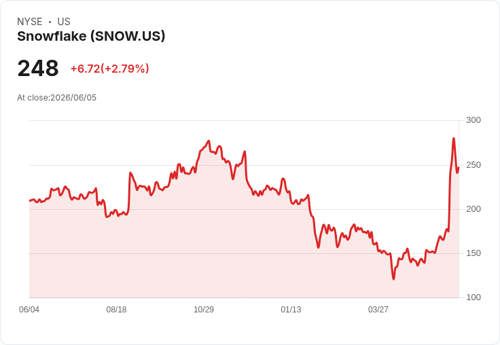Select the 08/18 date axis label

[116, 309]
